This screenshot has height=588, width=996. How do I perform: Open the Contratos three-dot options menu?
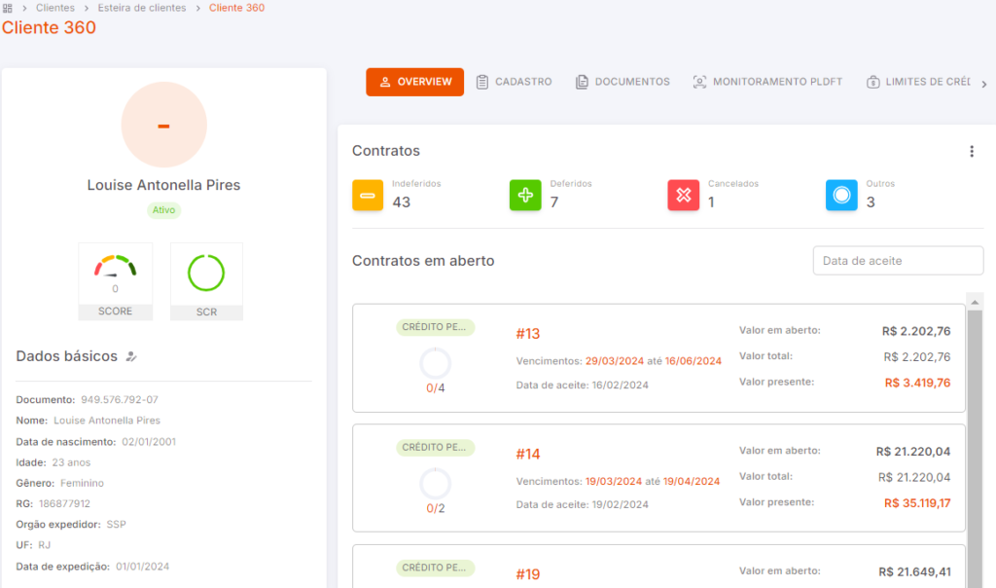(x=972, y=151)
